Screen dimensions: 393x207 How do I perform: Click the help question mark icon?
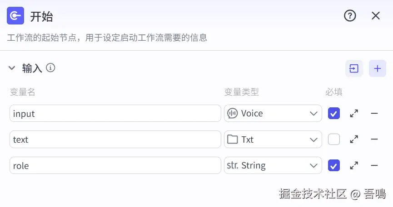(x=350, y=16)
